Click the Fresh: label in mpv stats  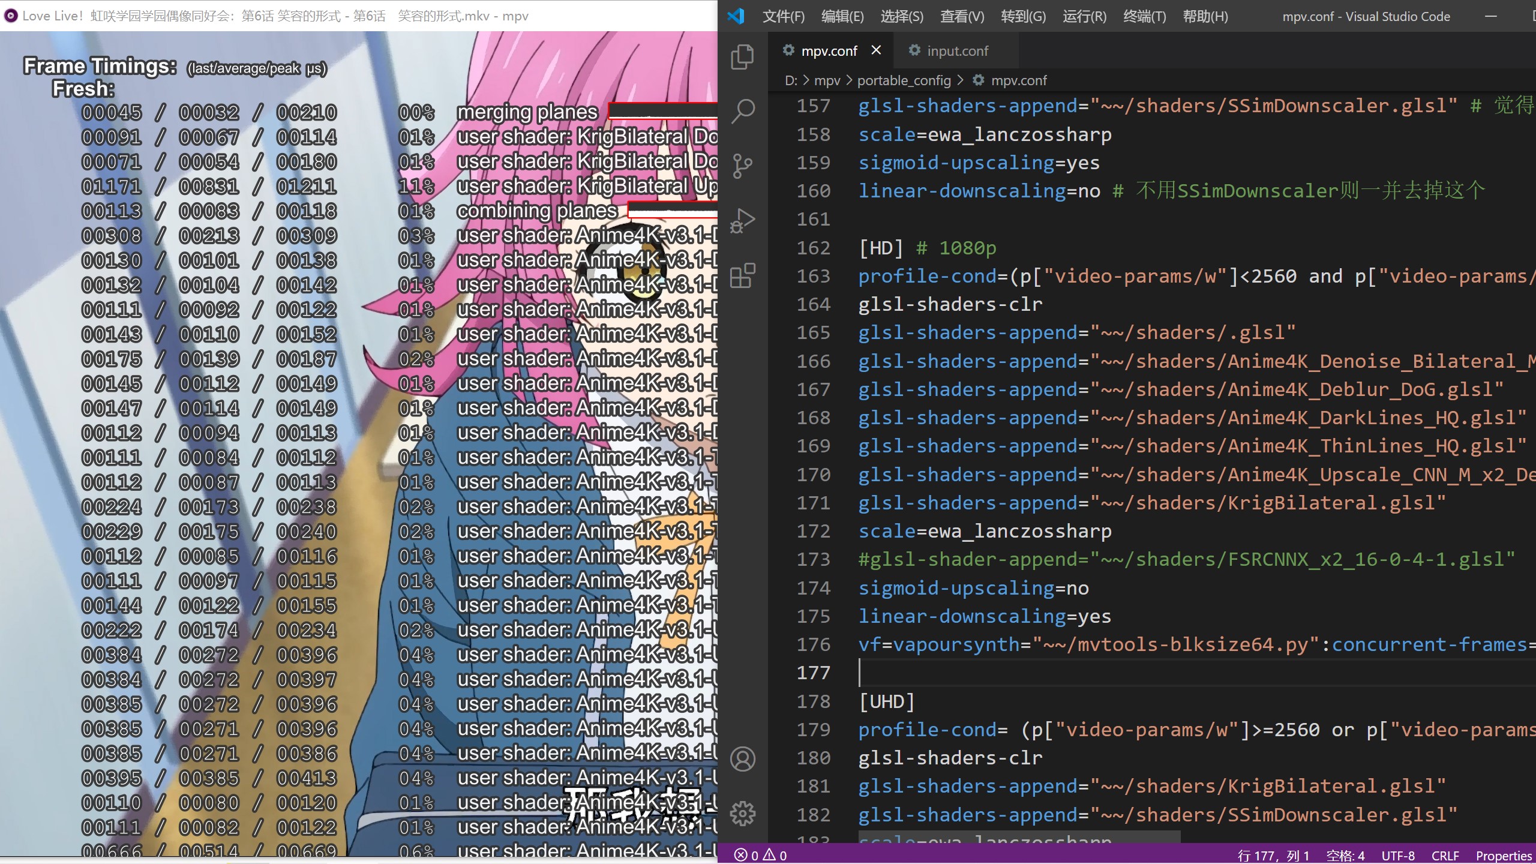click(83, 89)
